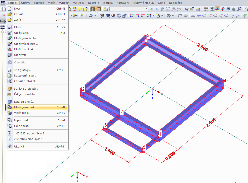This screenshot has width=248, height=183.
Task: Click the binoculars find icon
Action: [187, 9]
